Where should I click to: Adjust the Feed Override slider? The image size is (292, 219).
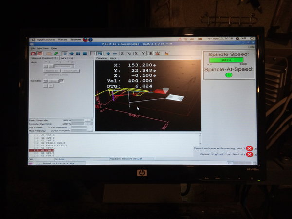coord(82,120)
